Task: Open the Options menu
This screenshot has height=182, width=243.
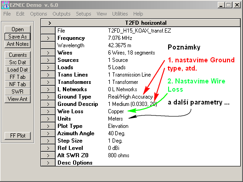Action: (39, 14)
